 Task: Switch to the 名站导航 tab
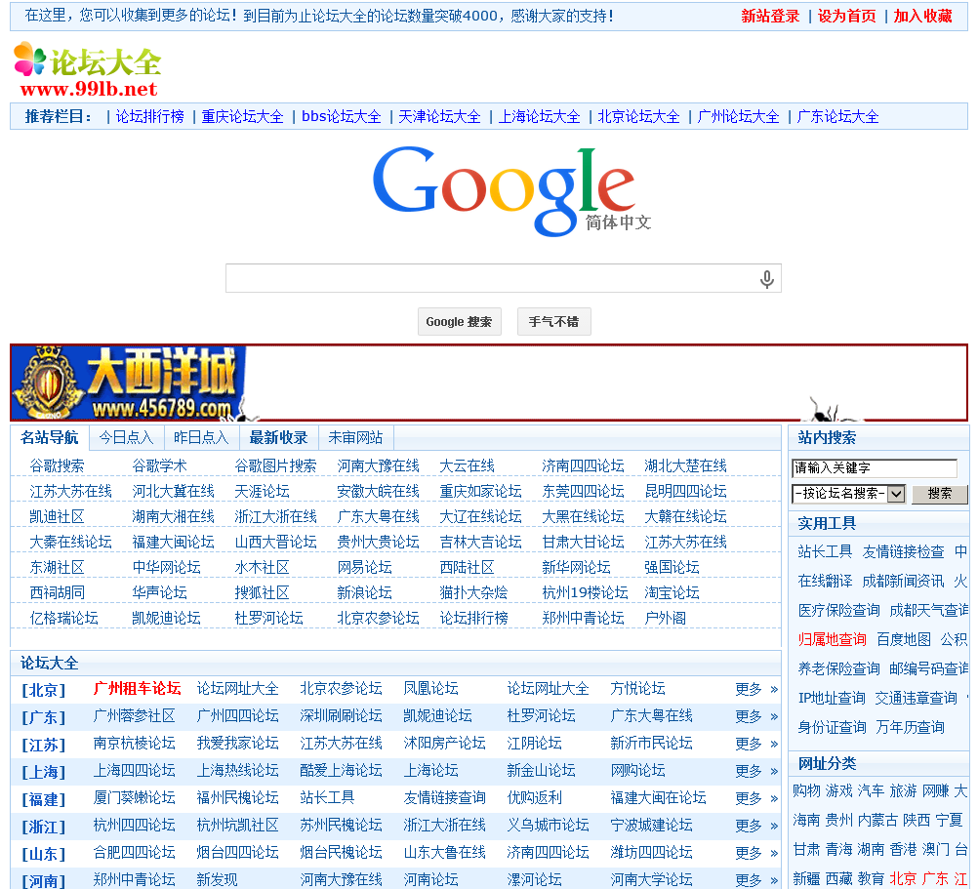(x=49, y=437)
